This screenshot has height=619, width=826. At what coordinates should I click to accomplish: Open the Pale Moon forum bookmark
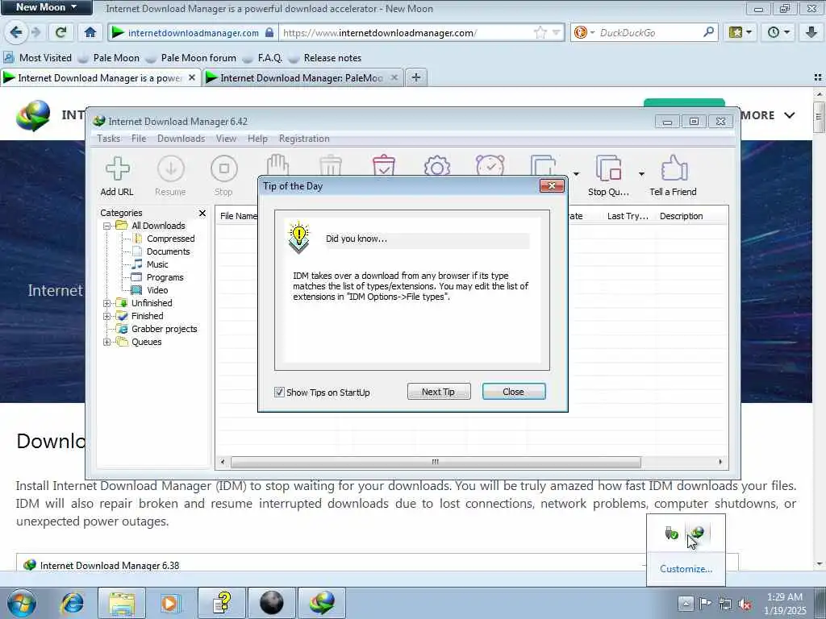click(190, 58)
